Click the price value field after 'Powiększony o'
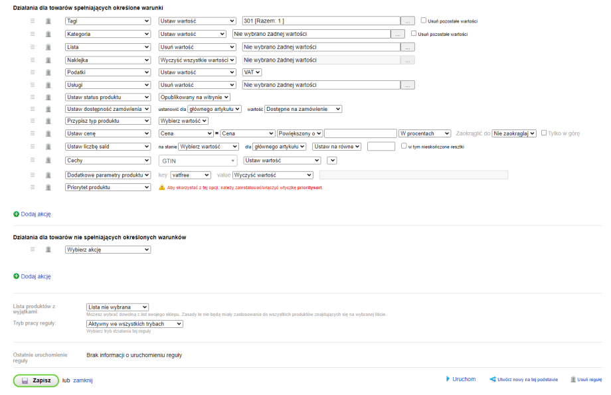Viewport: 611px width, 395px height. click(x=361, y=133)
